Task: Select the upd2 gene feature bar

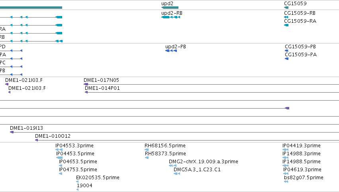Action: 170,8
